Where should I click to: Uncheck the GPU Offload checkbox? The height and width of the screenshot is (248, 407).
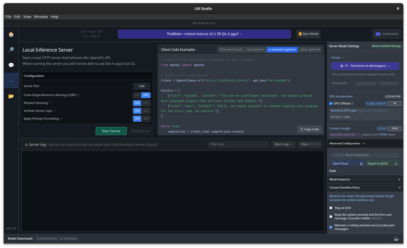(331, 103)
